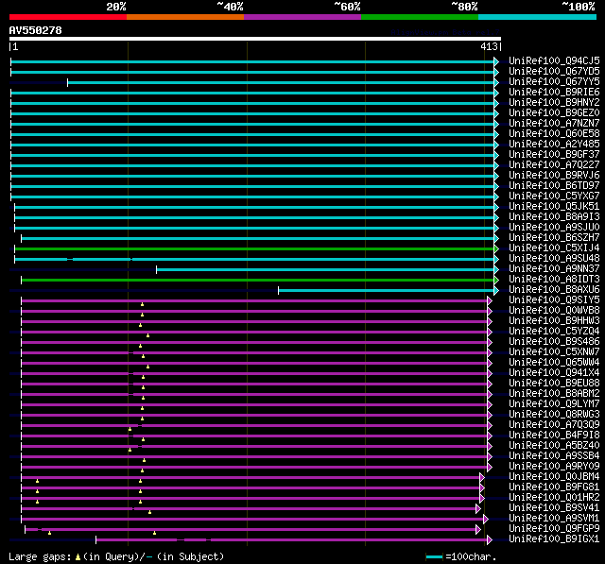Select the UniRef100_B8A9I3 label
Viewport: 605px width, 564px height.
click(554, 217)
